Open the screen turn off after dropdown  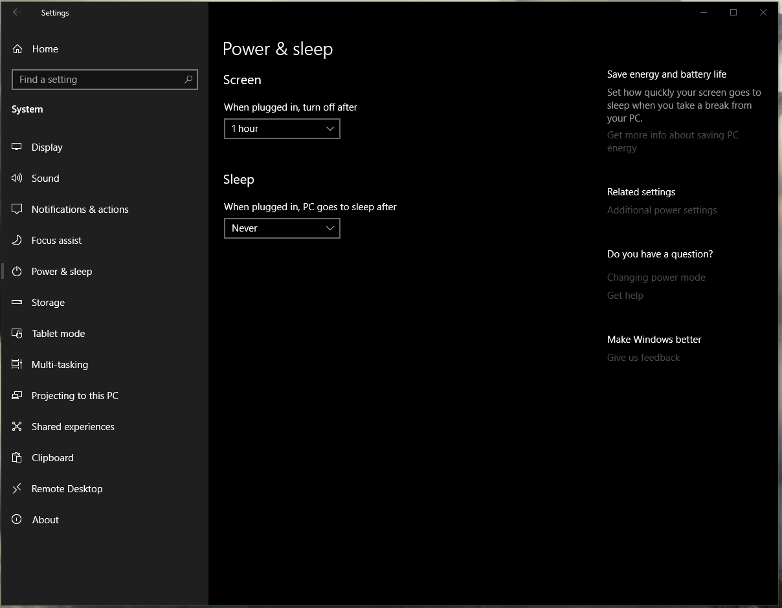282,129
